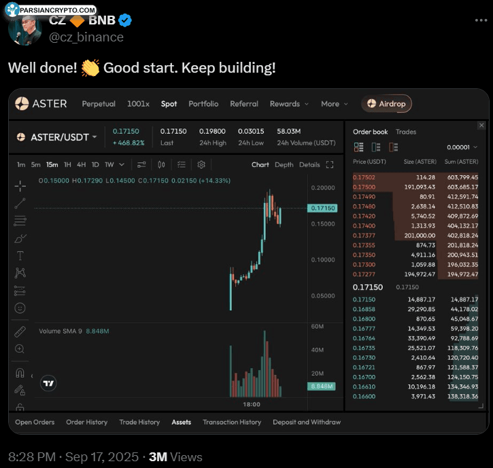Show asks only order book view
The height and width of the screenshot is (468, 493).
click(393, 147)
